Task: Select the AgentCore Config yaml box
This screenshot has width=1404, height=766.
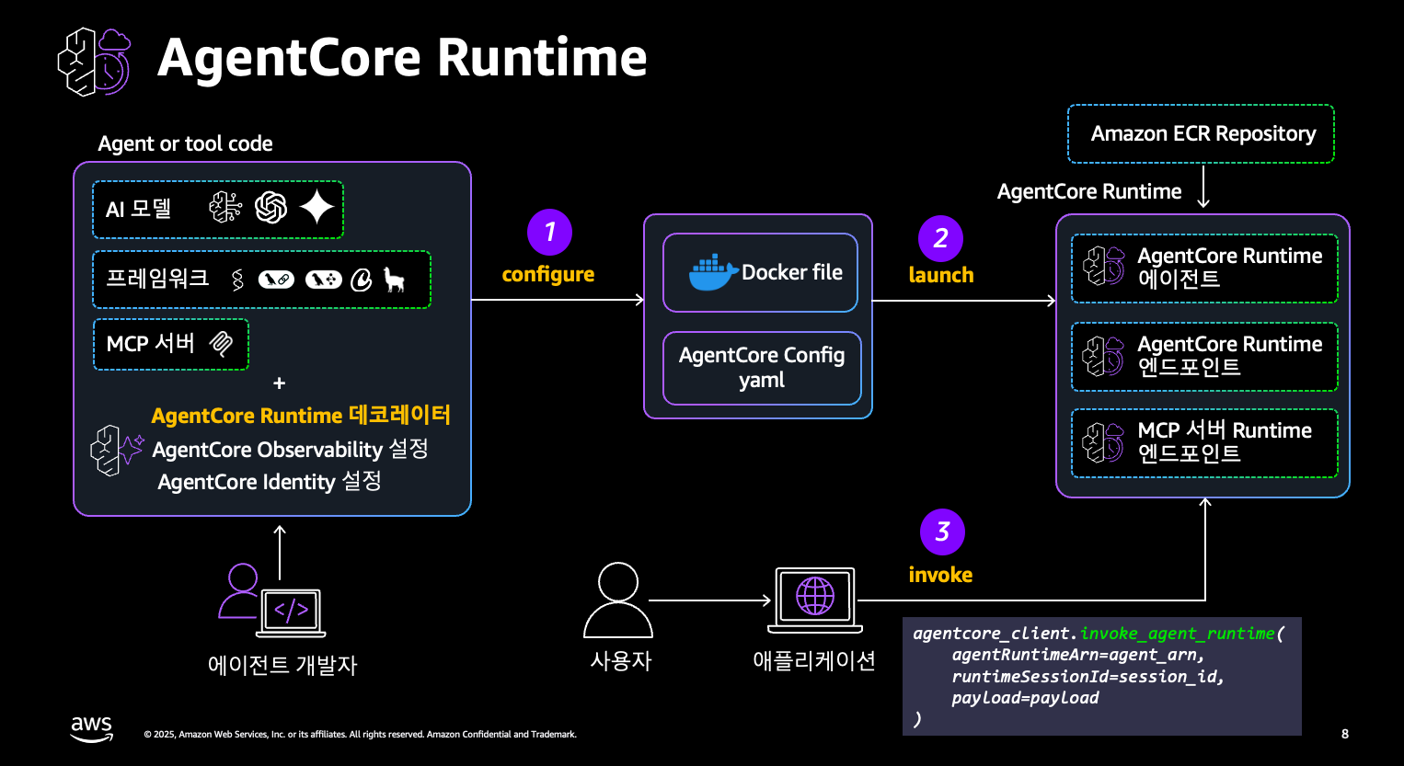Action: [x=762, y=368]
